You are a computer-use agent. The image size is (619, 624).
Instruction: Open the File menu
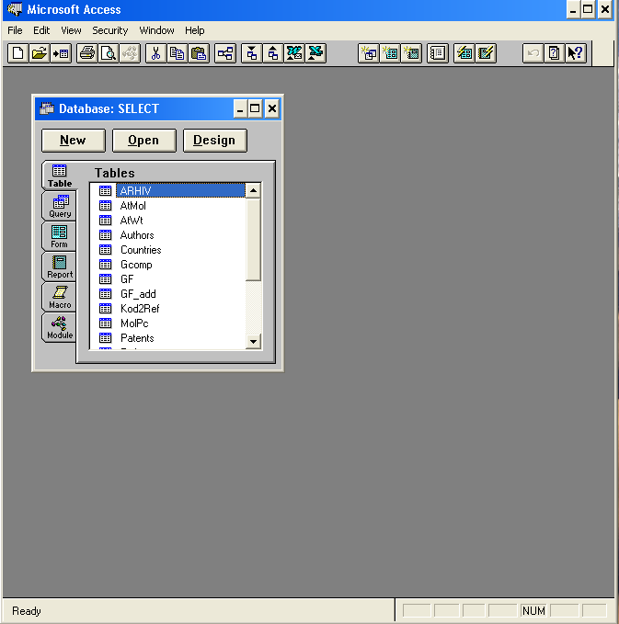pos(15,30)
